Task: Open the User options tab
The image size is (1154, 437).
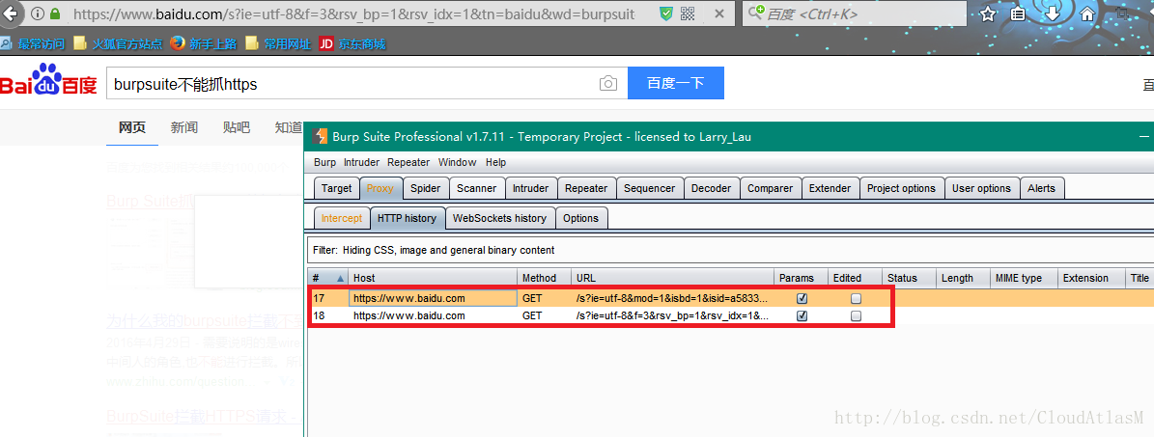Action: [981, 188]
